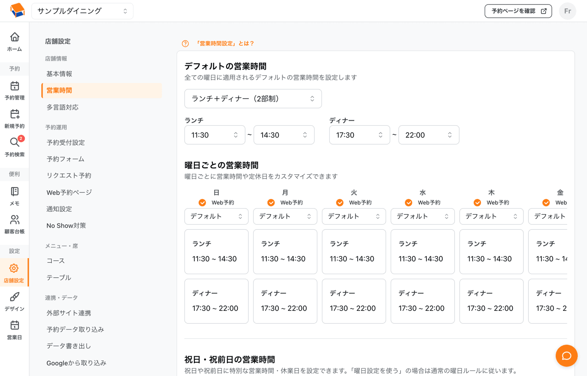587x376 pixels.
Task: Click 「営業時間設定」とは？ help link
Action: point(225,44)
